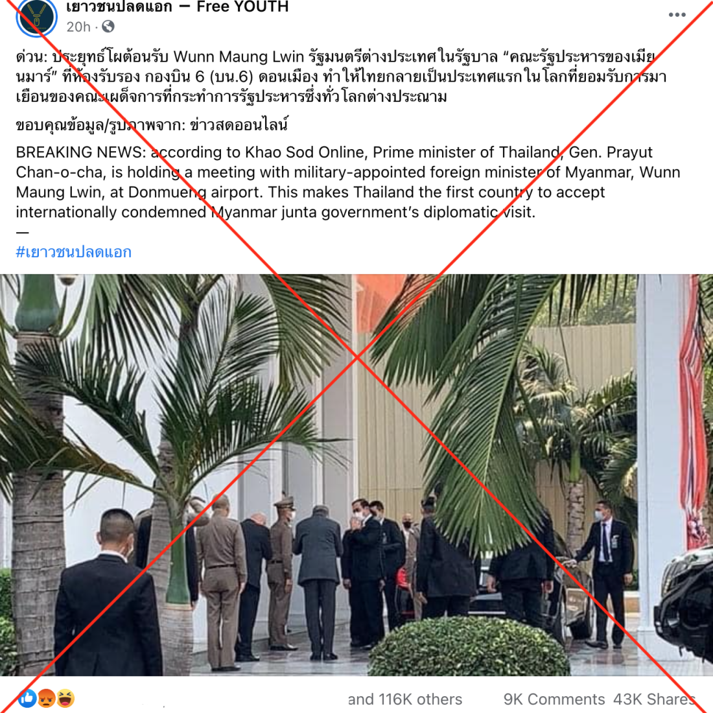Click the Thai post caption starting with ด่วน
Viewport: 713px width, 713px height.
click(341, 76)
